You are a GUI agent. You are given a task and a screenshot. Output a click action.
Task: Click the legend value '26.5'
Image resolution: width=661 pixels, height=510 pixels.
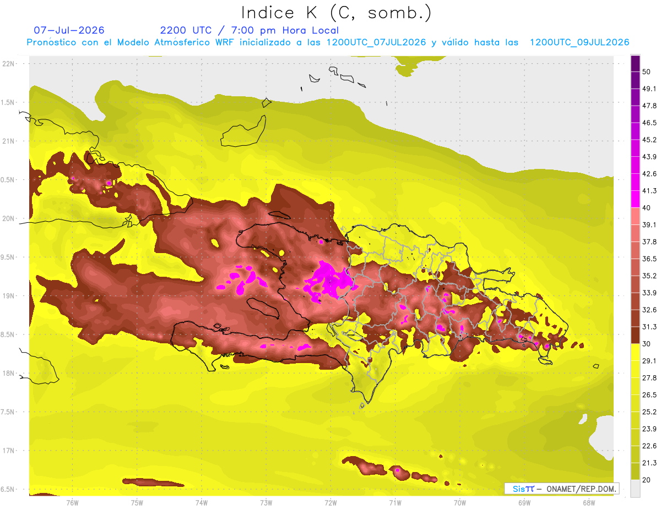tap(649, 395)
